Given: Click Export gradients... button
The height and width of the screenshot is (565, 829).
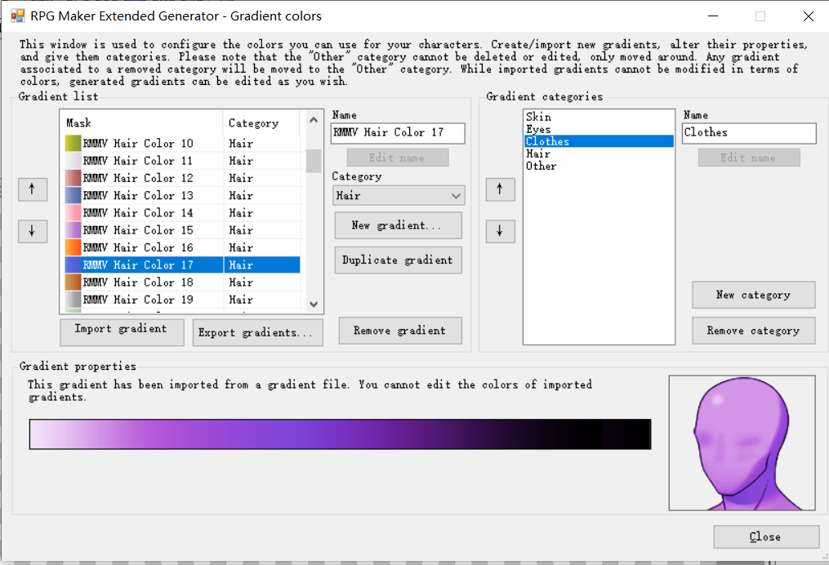Looking at the screenshot, I should point(257,332).
